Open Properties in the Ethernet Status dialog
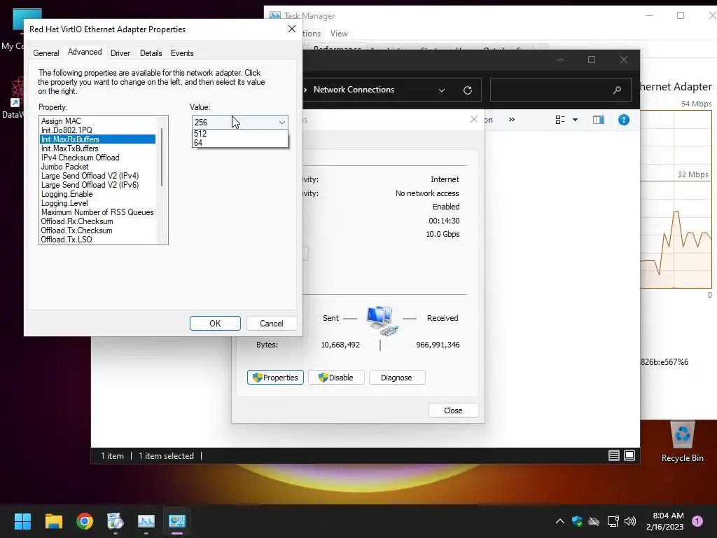Viewport: 717px width, 538px height. 275,378
